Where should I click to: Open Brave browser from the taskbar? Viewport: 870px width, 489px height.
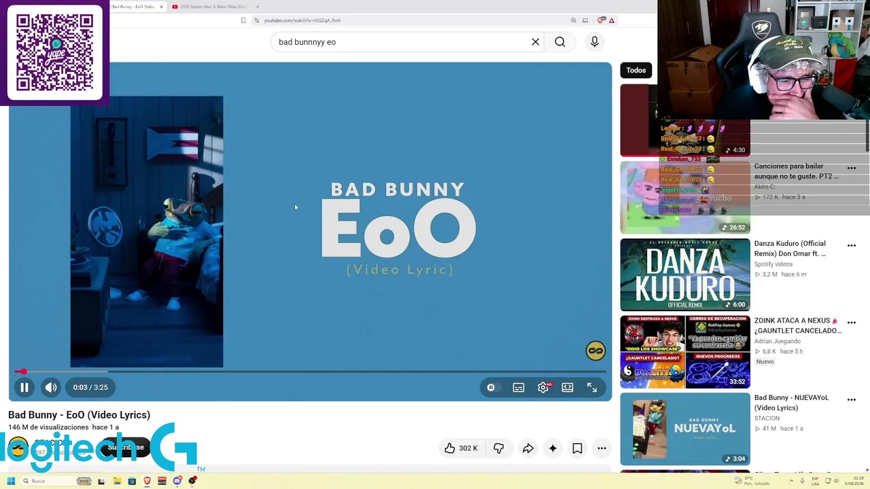[x=147, y=481]
